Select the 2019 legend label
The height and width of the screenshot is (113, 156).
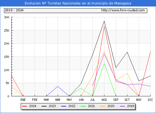[x=130, y=106]
